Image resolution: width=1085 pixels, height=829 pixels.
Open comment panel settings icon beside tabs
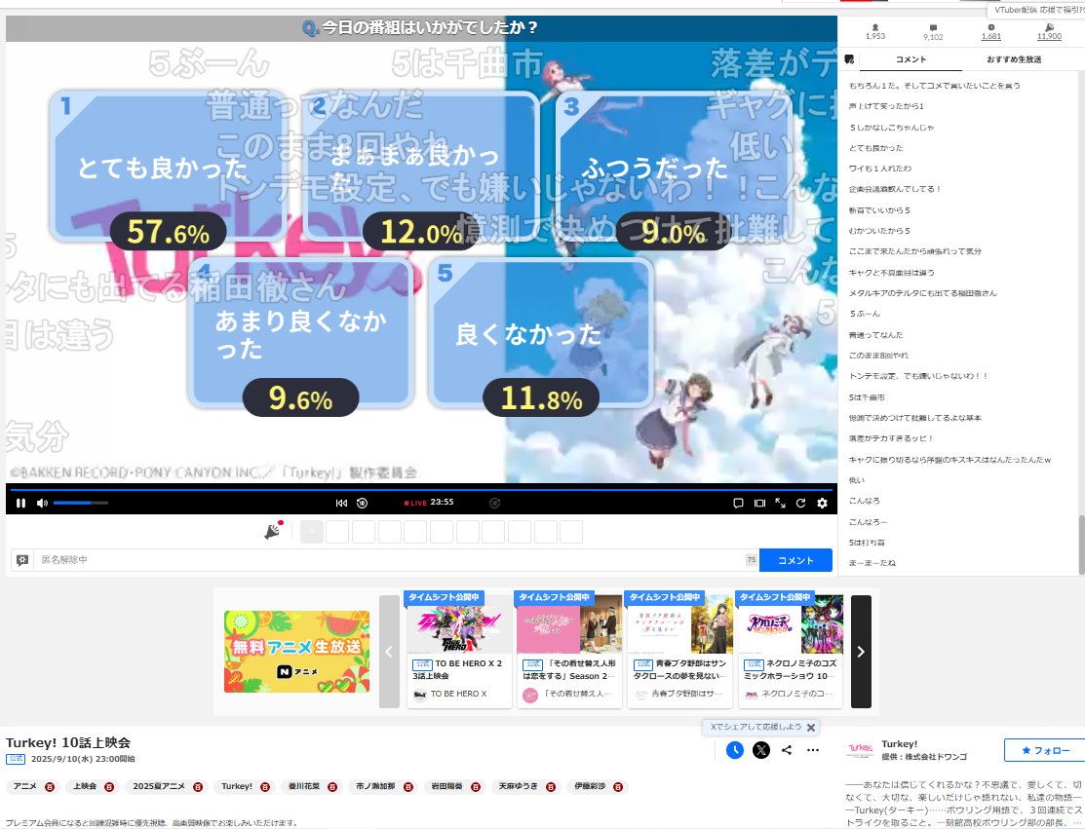[849, 59]
